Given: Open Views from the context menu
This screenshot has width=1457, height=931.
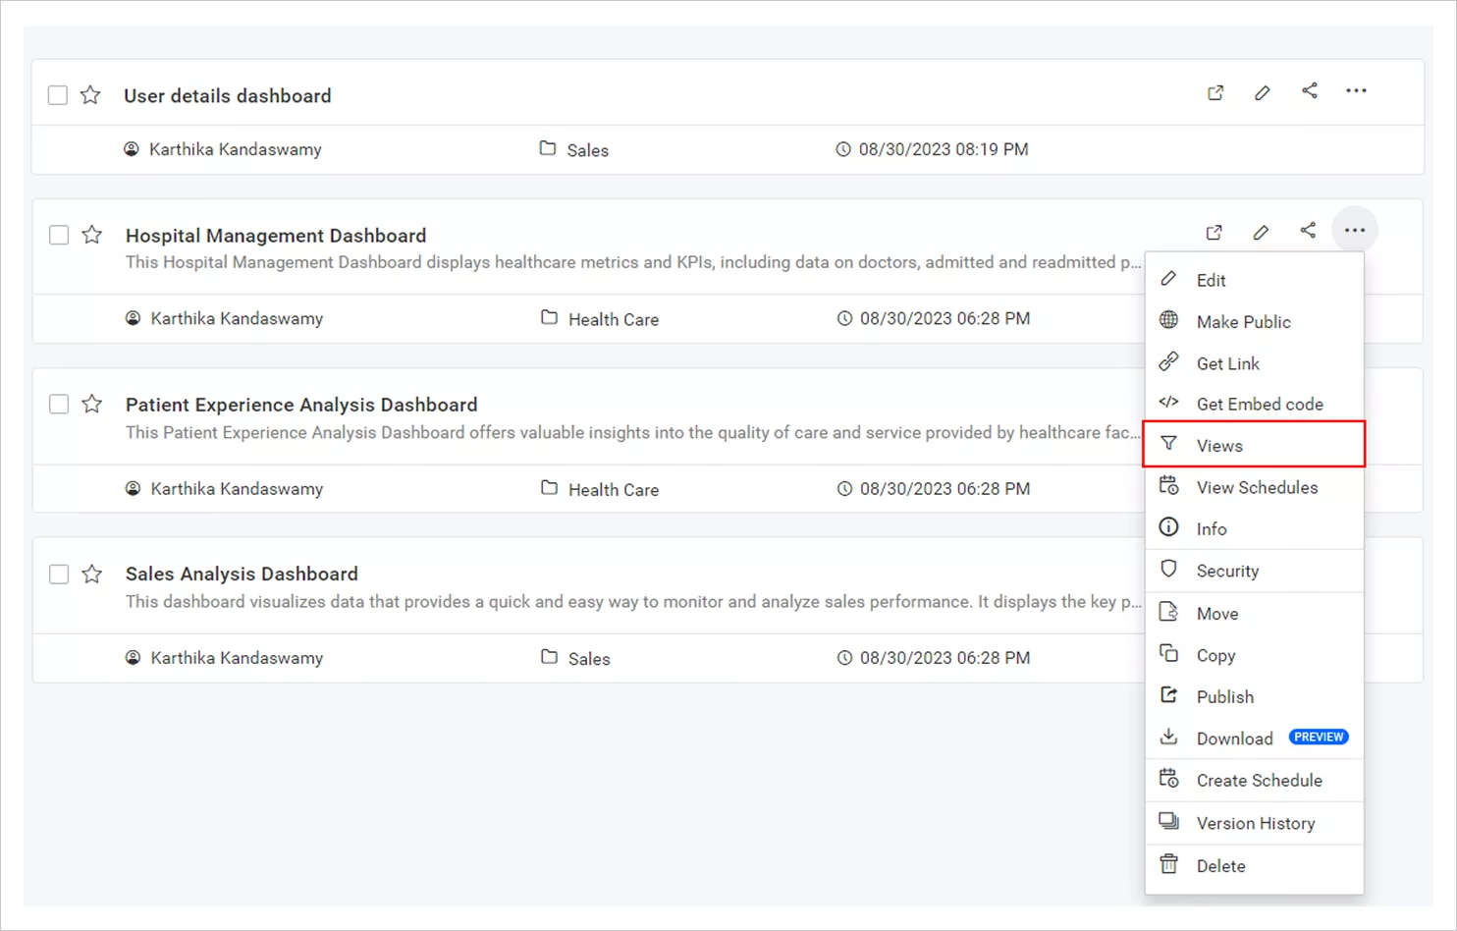Looking at the screenshot, I should click(x=1254, y=445).
